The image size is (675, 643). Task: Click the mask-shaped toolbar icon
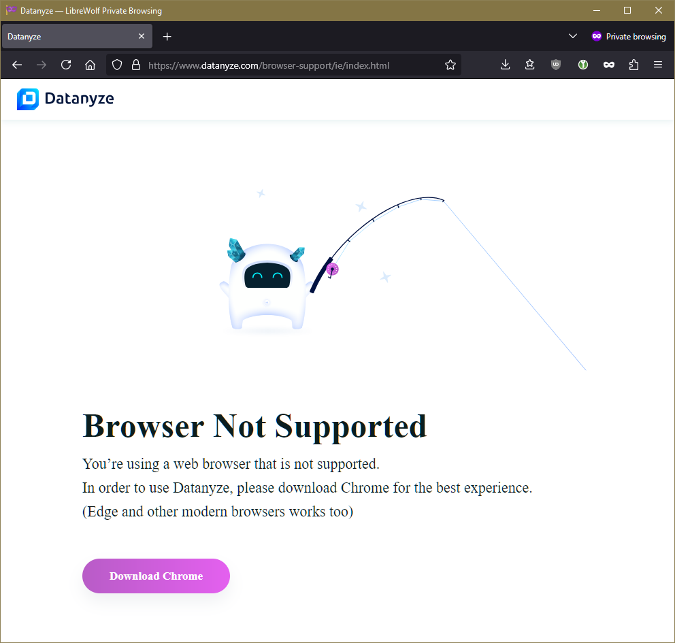(x=609, y=65)
